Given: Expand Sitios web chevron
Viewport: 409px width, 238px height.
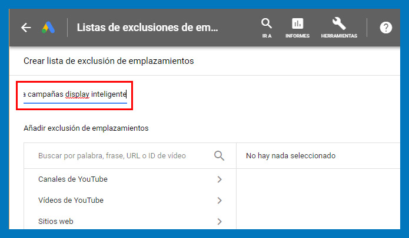Looking at the screenshot, I should [220, 222].
